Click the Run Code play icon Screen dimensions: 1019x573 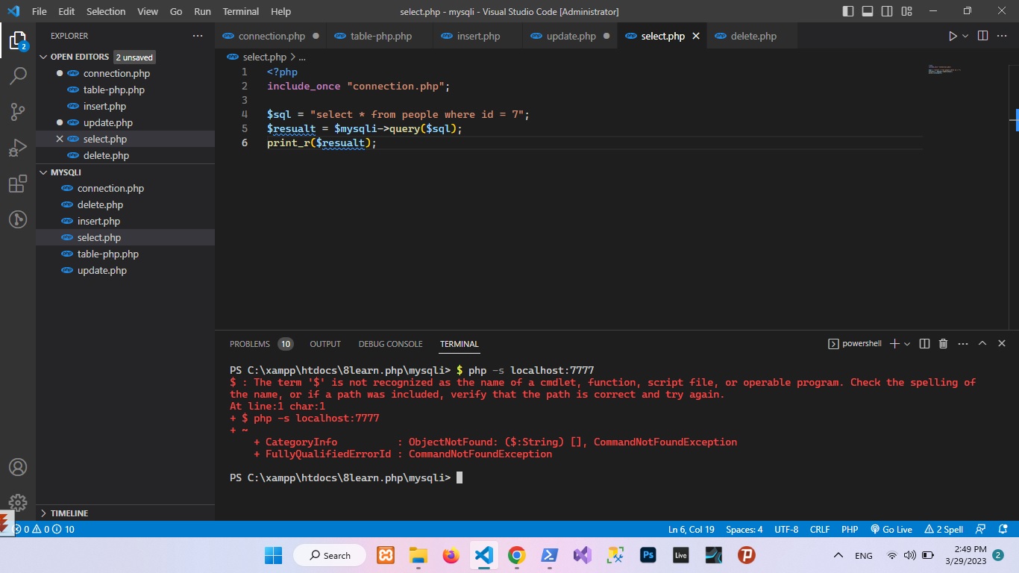(x=953, y=36)
